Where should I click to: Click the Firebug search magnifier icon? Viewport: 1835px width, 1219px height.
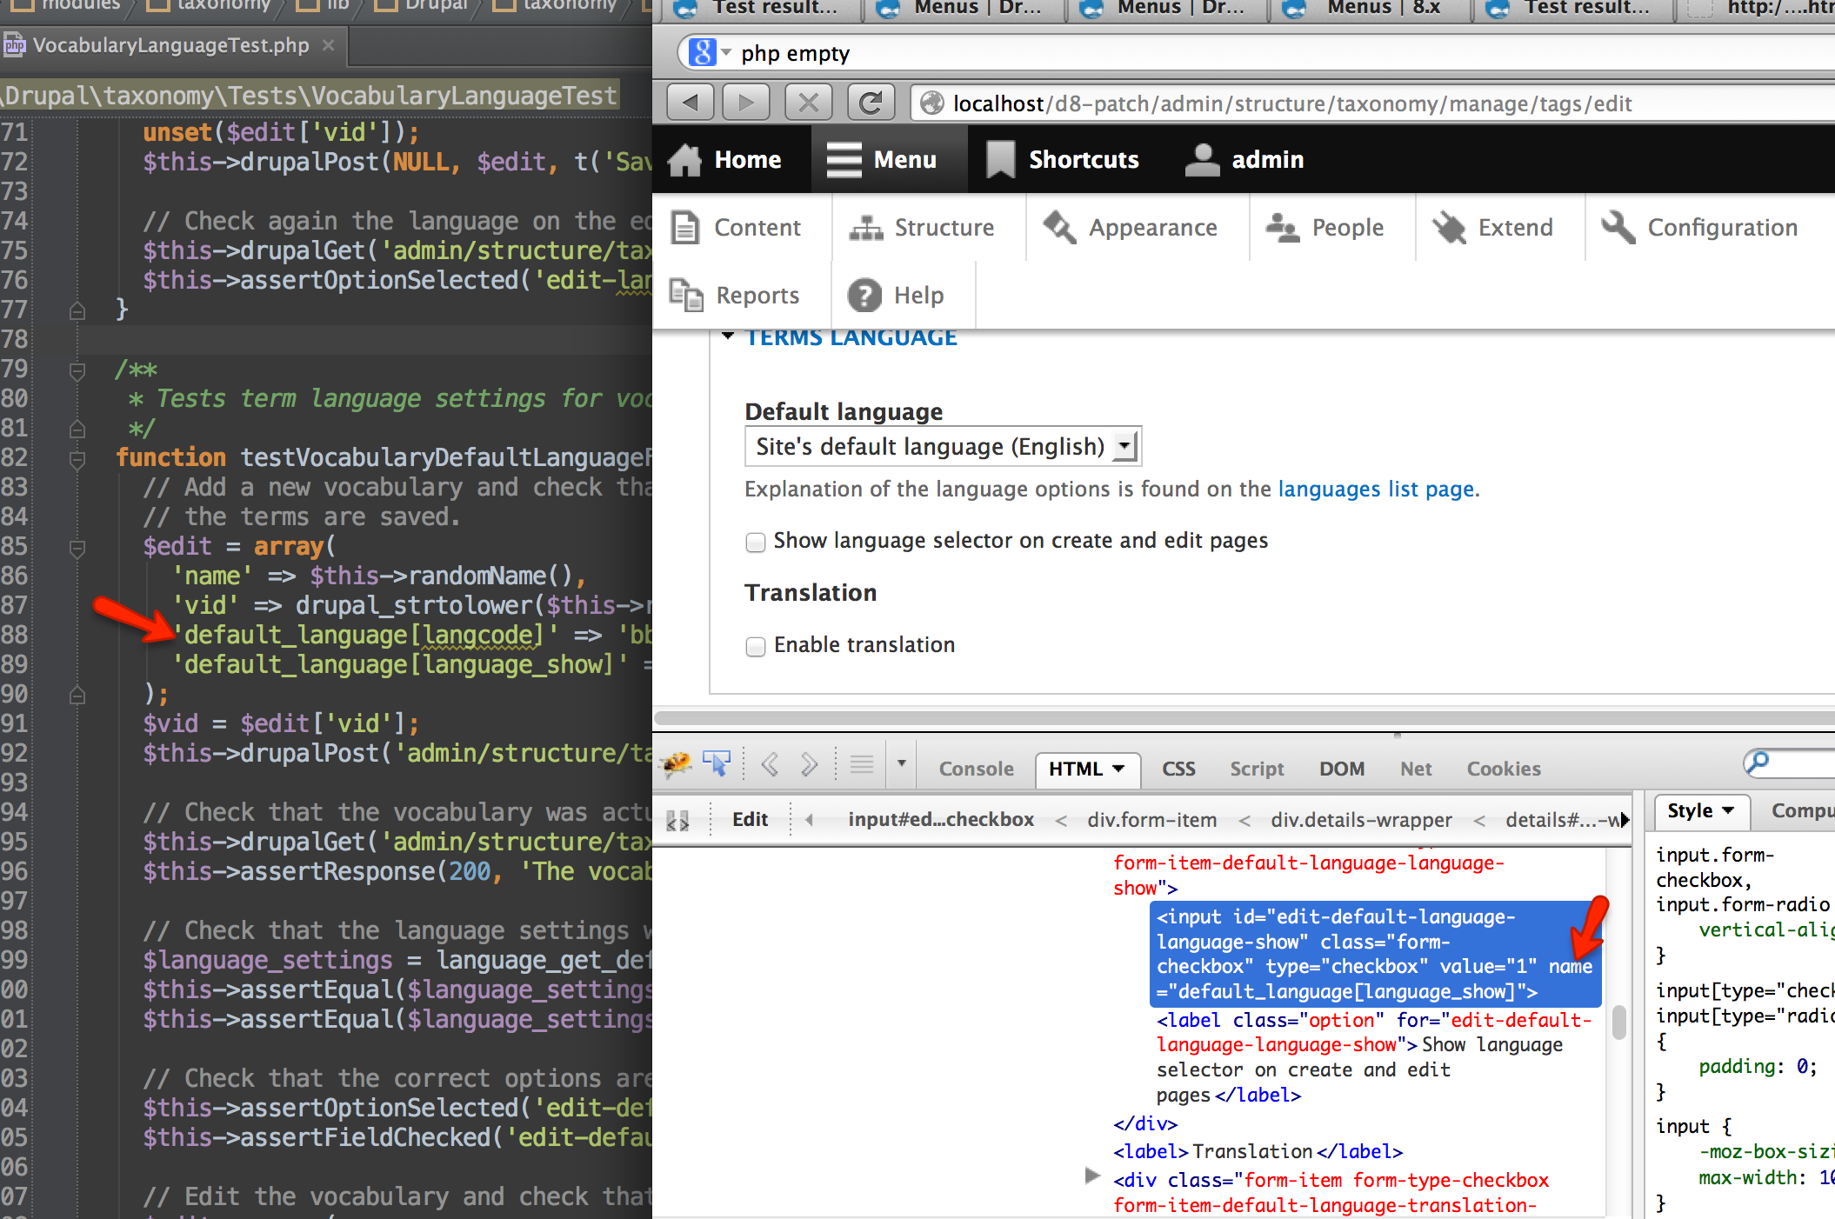1757,763
